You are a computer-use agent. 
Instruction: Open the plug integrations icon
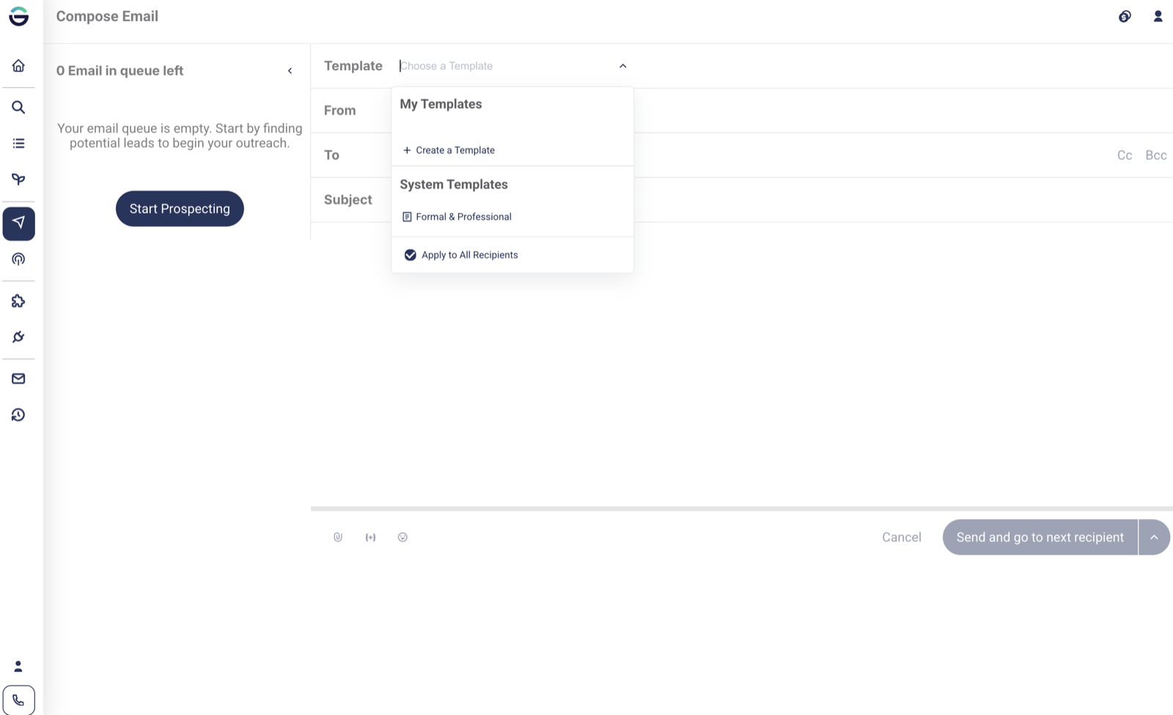(18, 337)
